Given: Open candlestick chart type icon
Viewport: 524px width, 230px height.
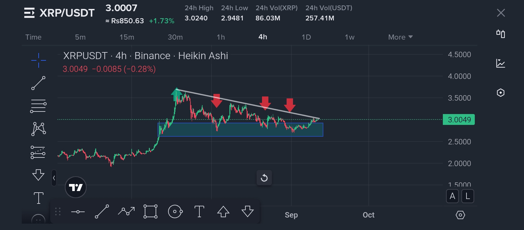Looking at the screenshot, I should [501, 34].
